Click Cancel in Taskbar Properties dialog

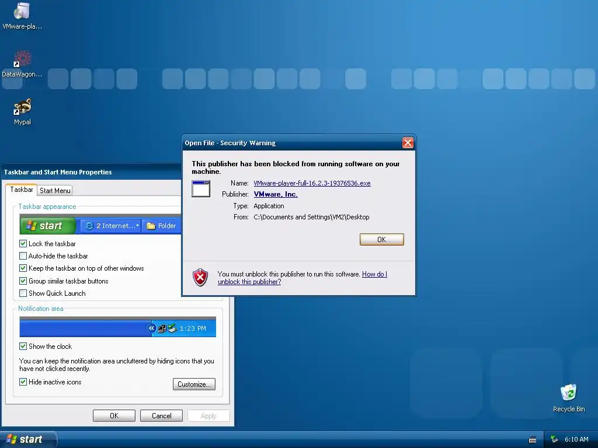pos(161,415)
